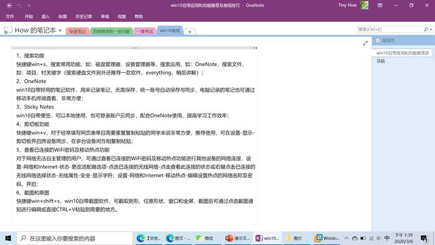Open Ribbon Display Options button
The image size is (435, 245).
coord(380,5)
